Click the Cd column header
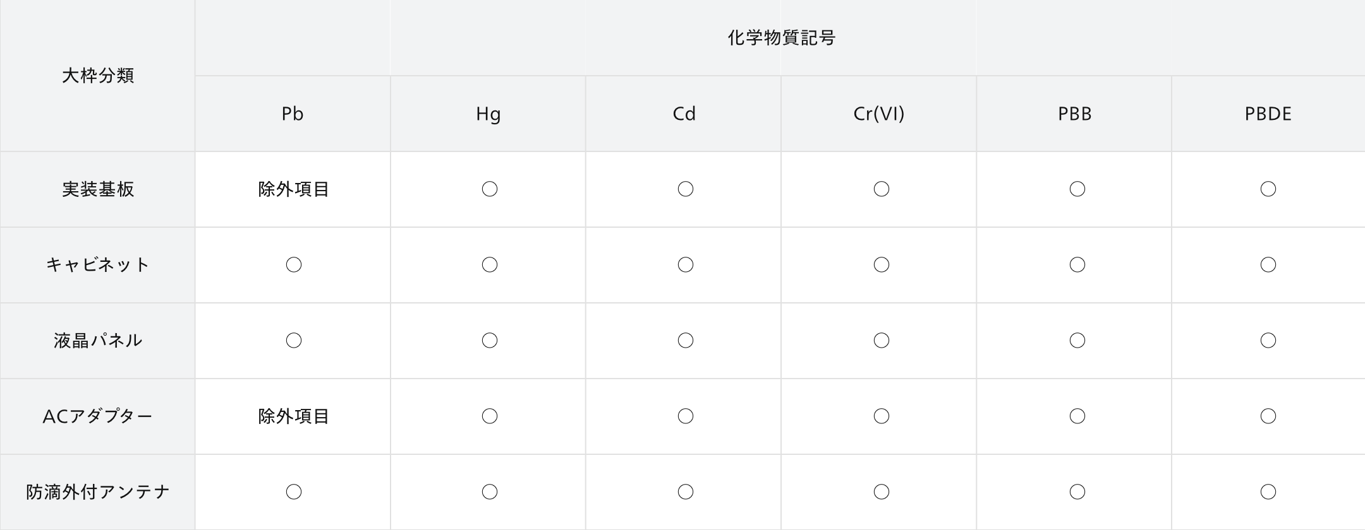 coord(684,114)
